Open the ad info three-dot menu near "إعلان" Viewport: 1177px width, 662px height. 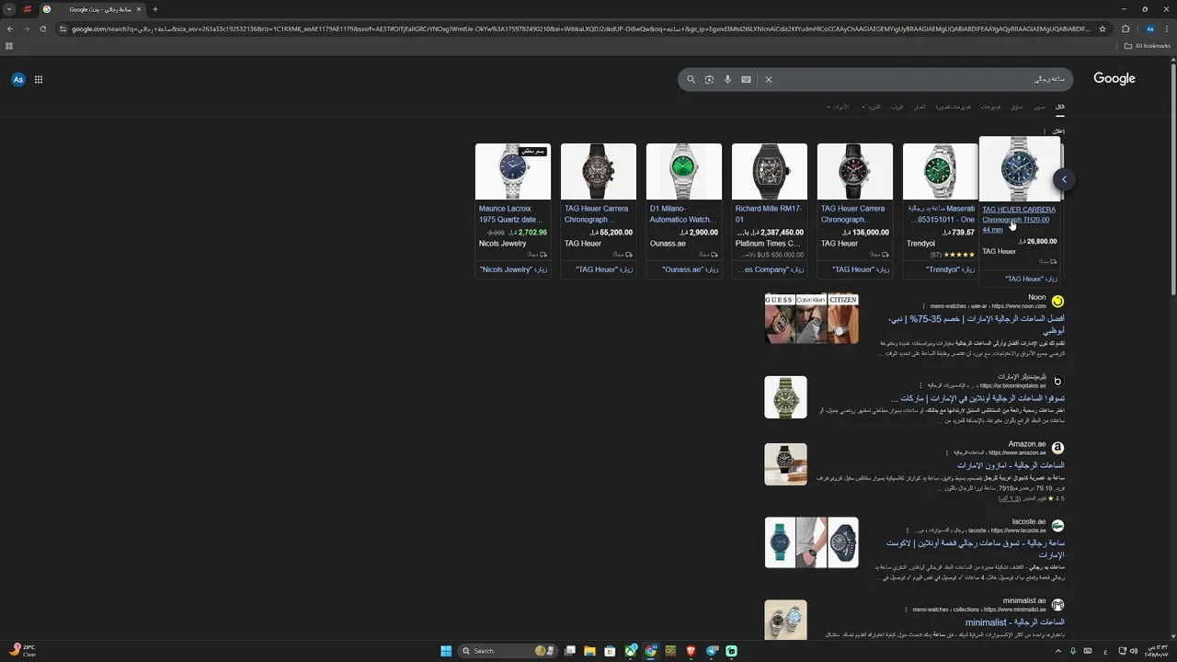1046,131
